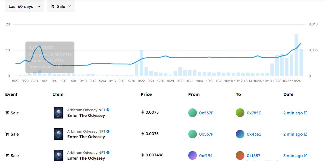Open the 2 min ago transaction link in the 0x43e1 row
The width and height of the screenshot is (326, 161).
click(293, 134)
